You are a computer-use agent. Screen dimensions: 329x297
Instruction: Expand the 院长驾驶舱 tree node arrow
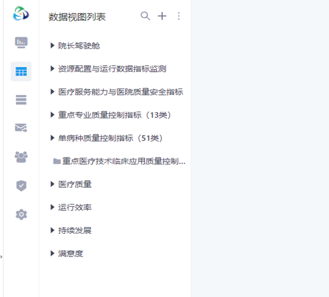52,45
